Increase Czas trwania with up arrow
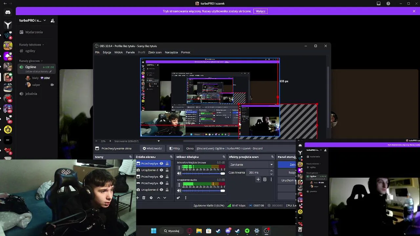 pos(271,171)
